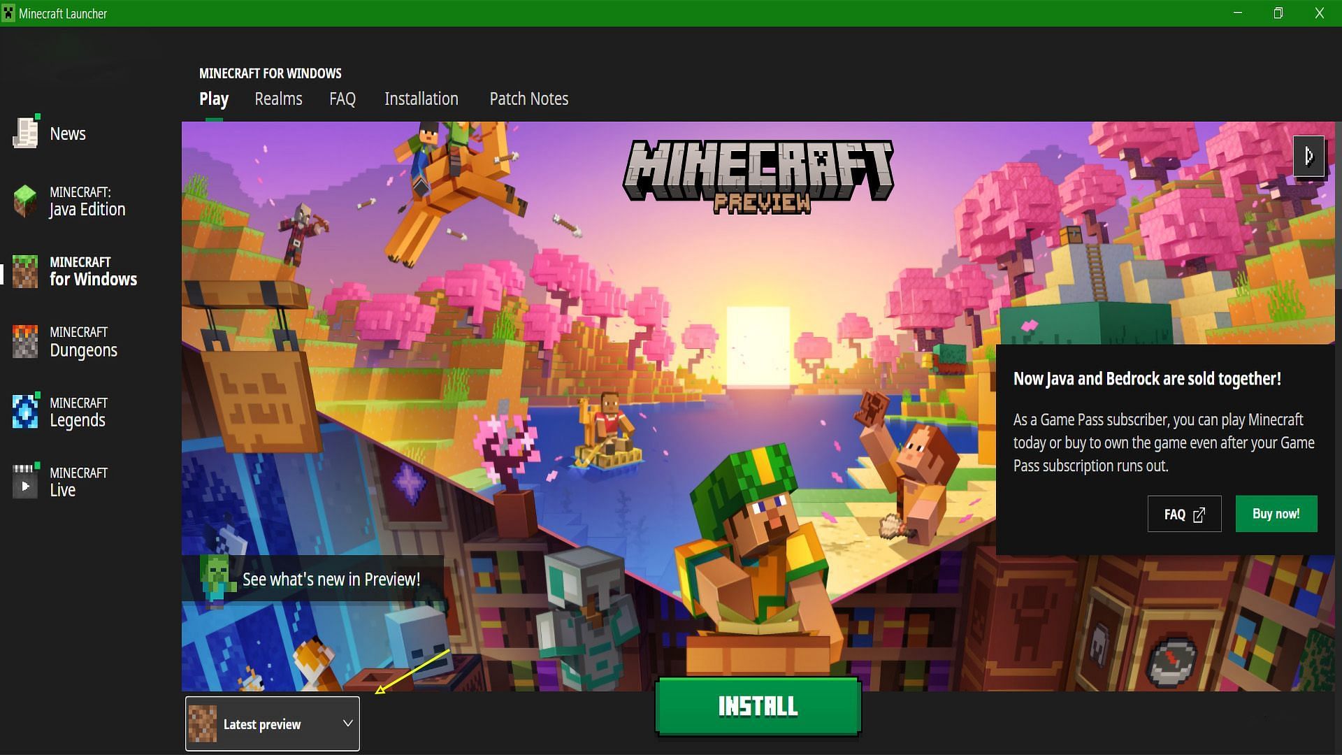Select the Installation tab
Image resolution: width=1342 pixels, height=755 pixels.
coord(420,99)
